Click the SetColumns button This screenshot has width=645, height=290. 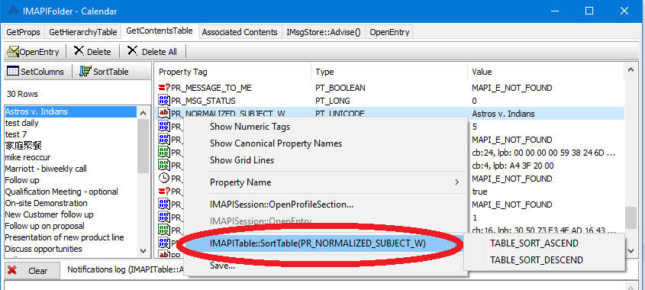pos(36,72)
